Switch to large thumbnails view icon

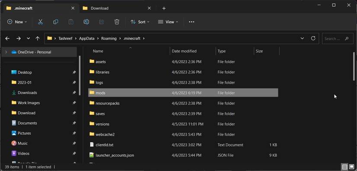pos(351,167)
